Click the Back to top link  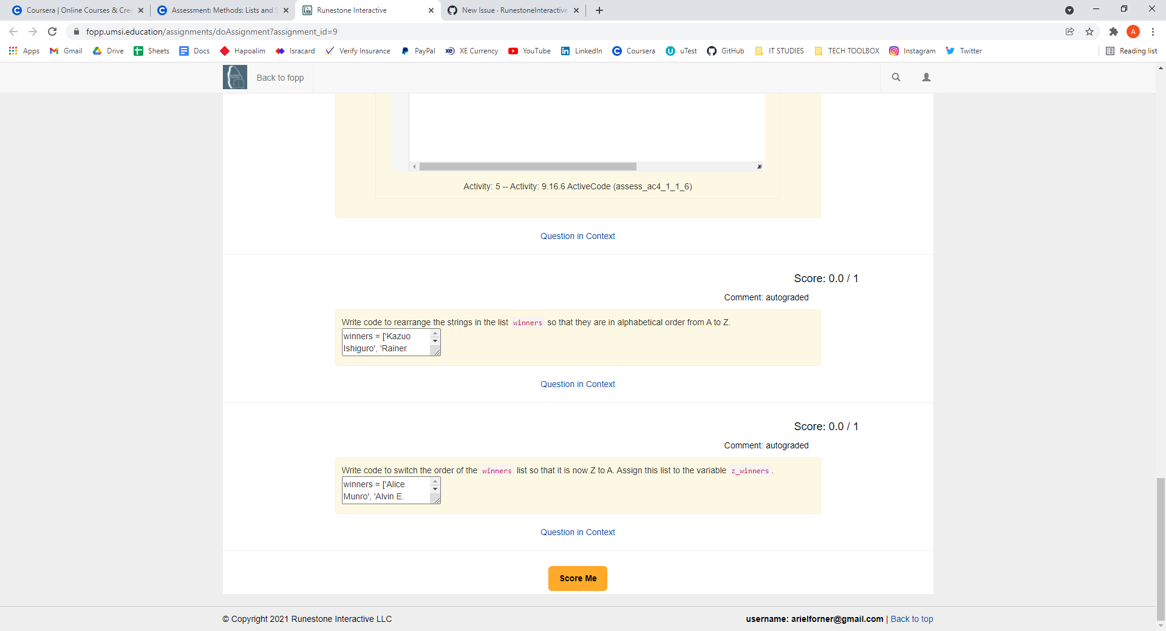pos(912,619)
